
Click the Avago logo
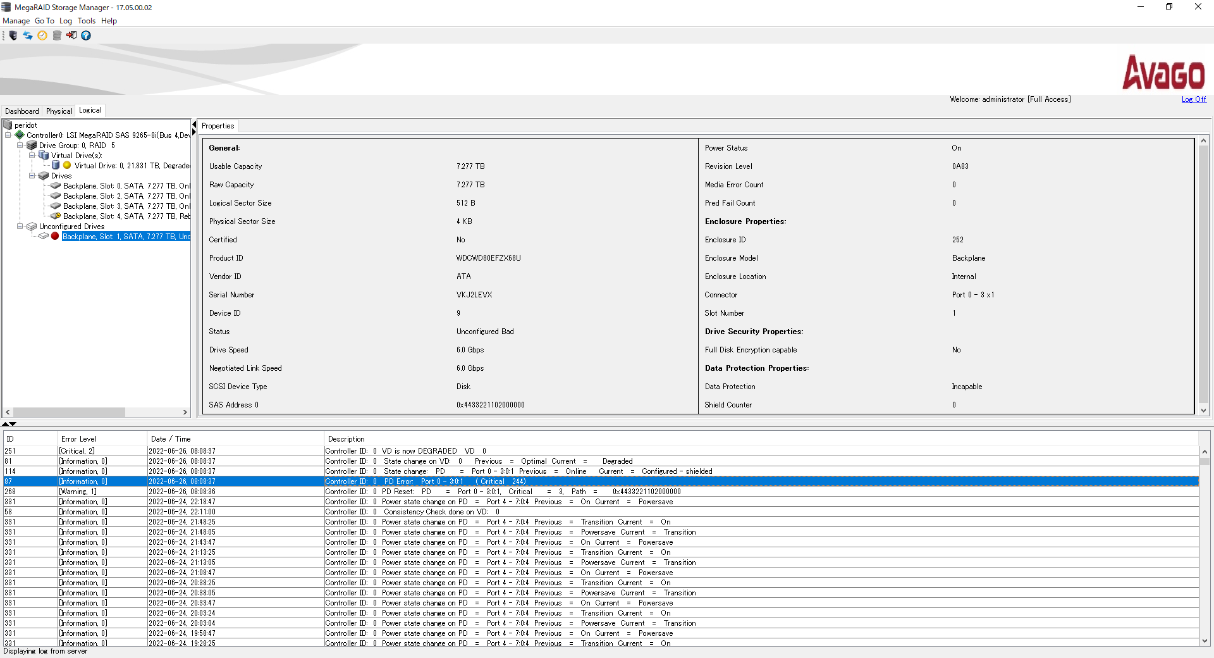1163,73
